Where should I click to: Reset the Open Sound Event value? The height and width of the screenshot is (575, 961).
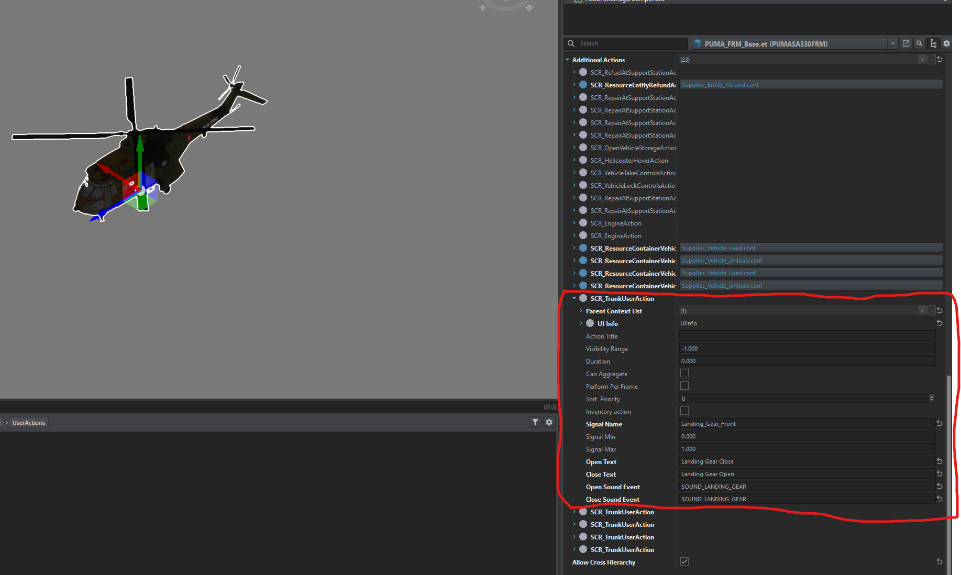click(x=940, y=487)
